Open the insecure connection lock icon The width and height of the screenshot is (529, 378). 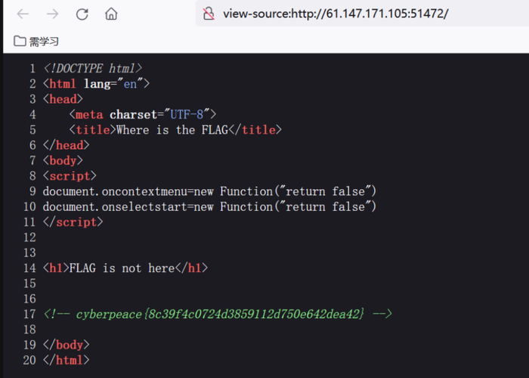[x=209, y=14]
